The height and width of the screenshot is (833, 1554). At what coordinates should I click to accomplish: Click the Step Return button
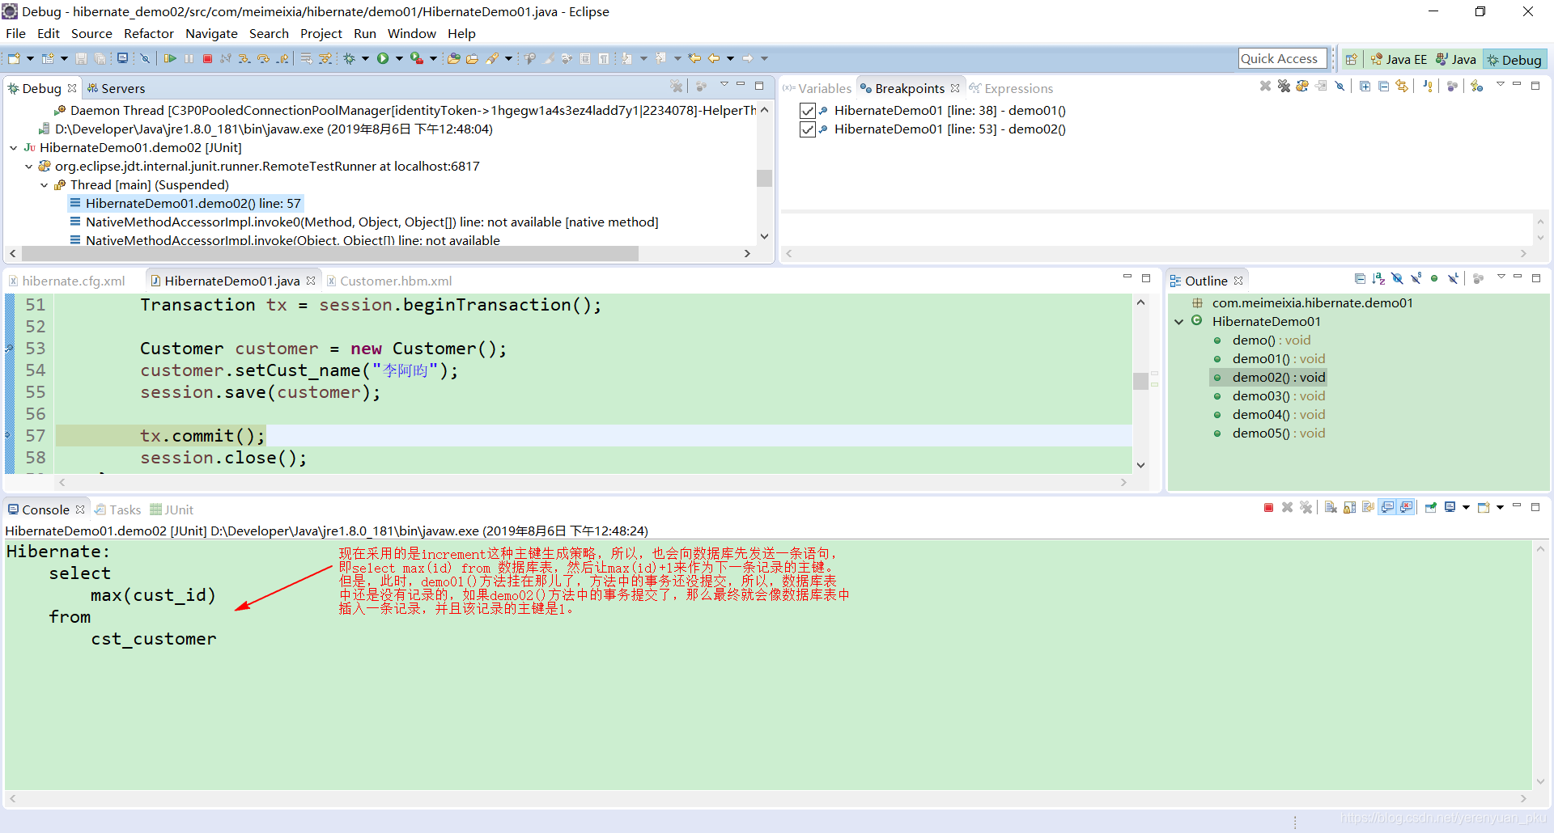coord(282,58)
